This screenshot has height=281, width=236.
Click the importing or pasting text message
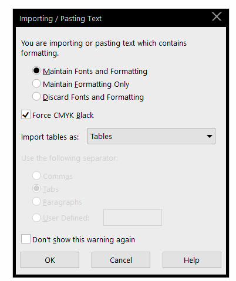point(104,48)
